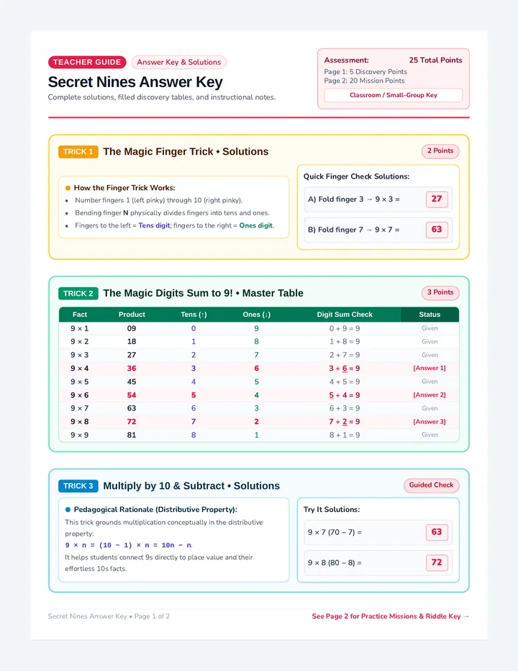Click the Answer Key & Solutions pill
Image resolution: width=518 pixels, height=671 pixels.
[x=179, y=62]
